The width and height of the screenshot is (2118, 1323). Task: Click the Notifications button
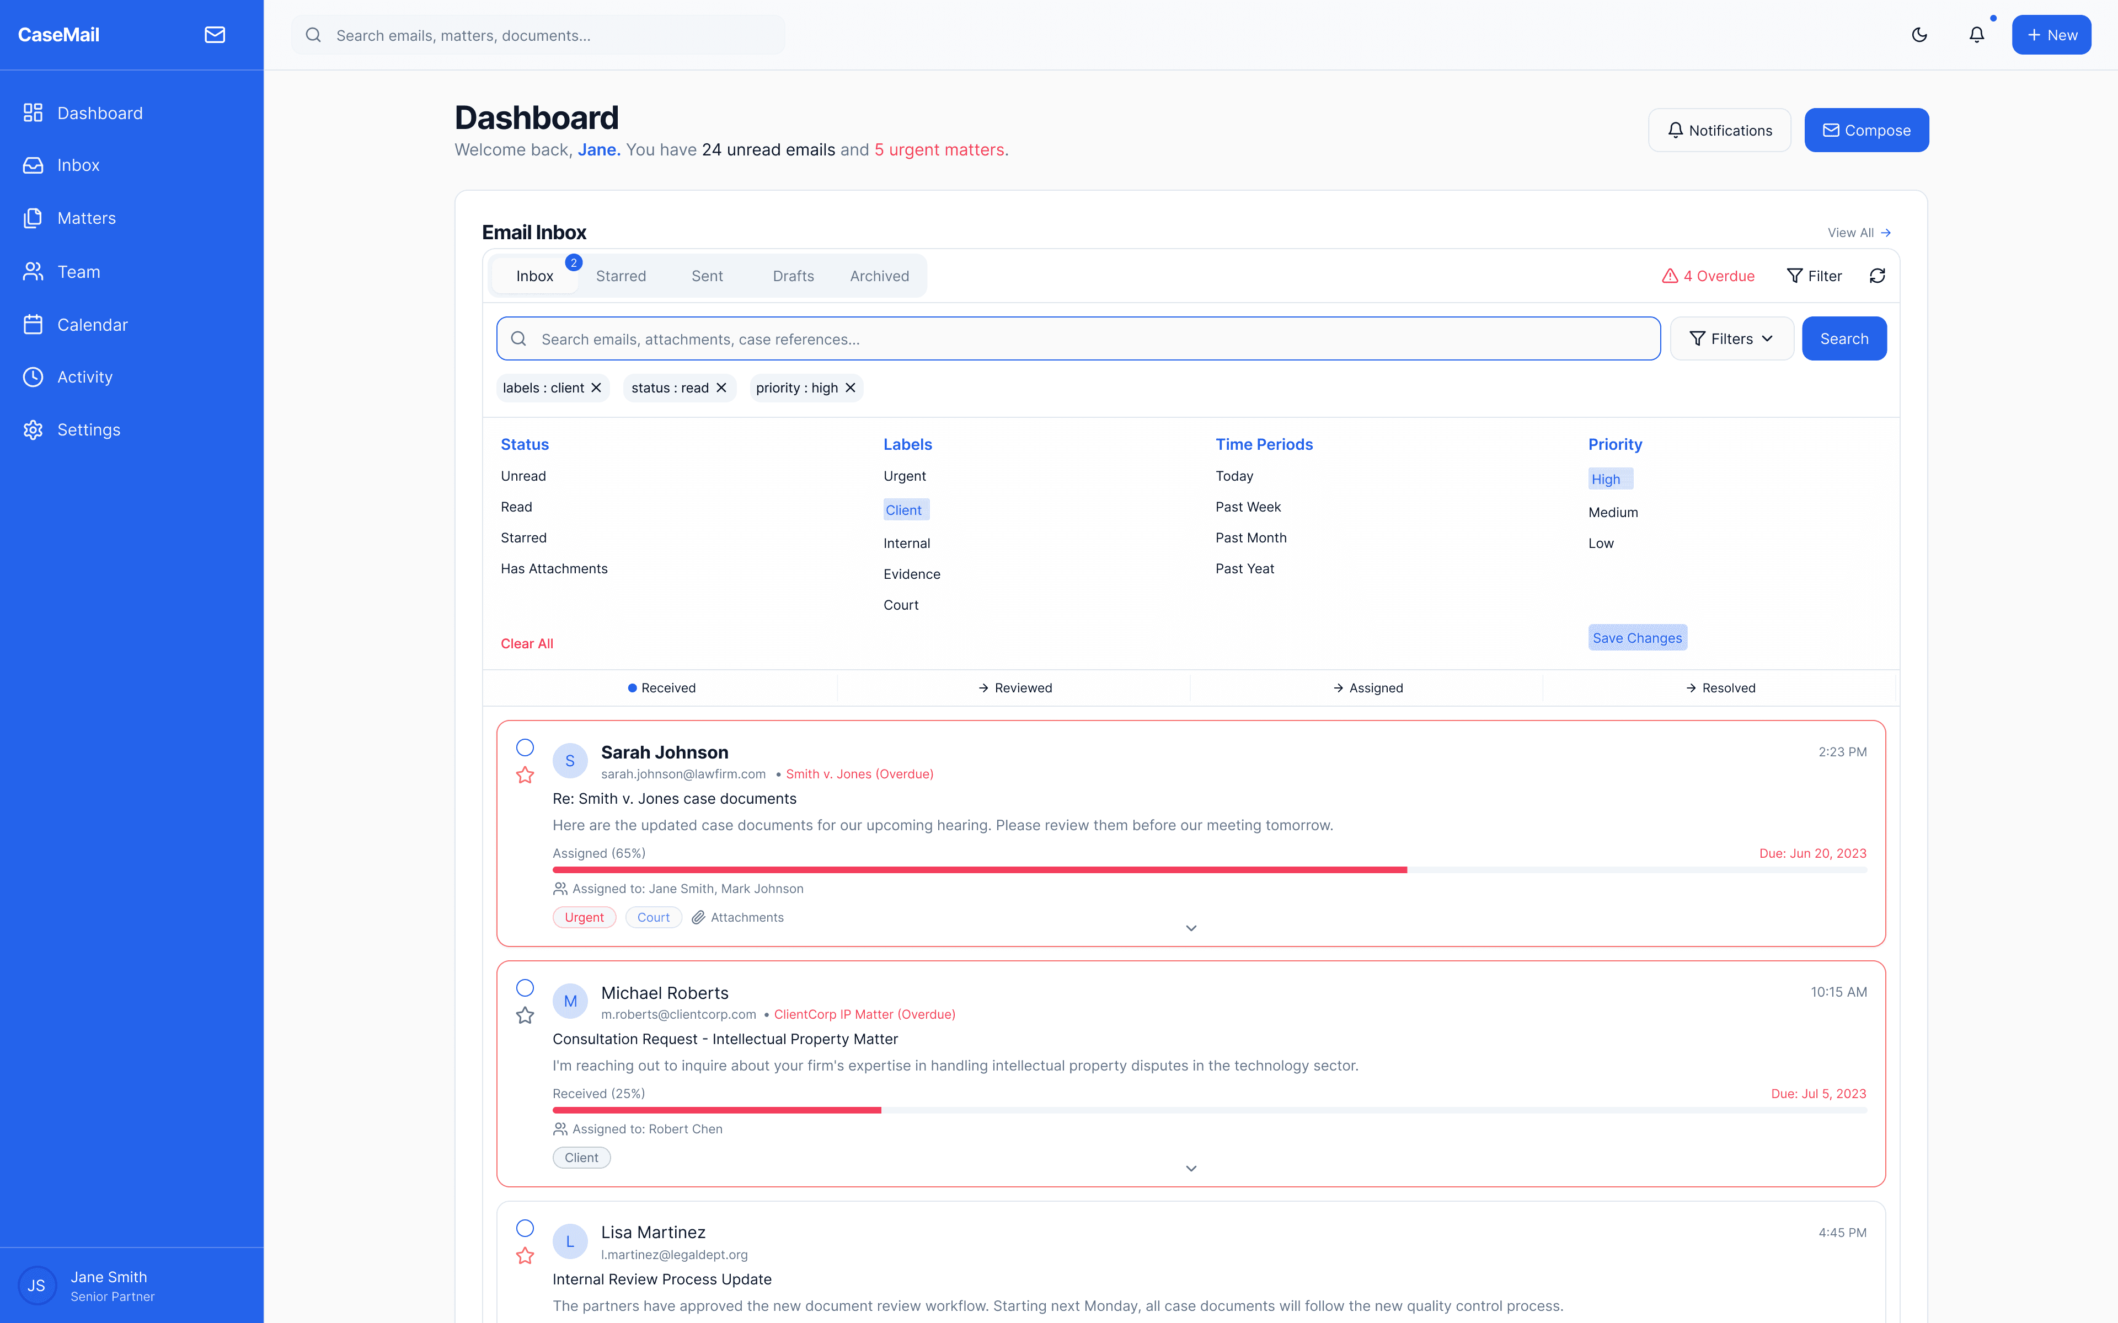(x=1719, y=131)
